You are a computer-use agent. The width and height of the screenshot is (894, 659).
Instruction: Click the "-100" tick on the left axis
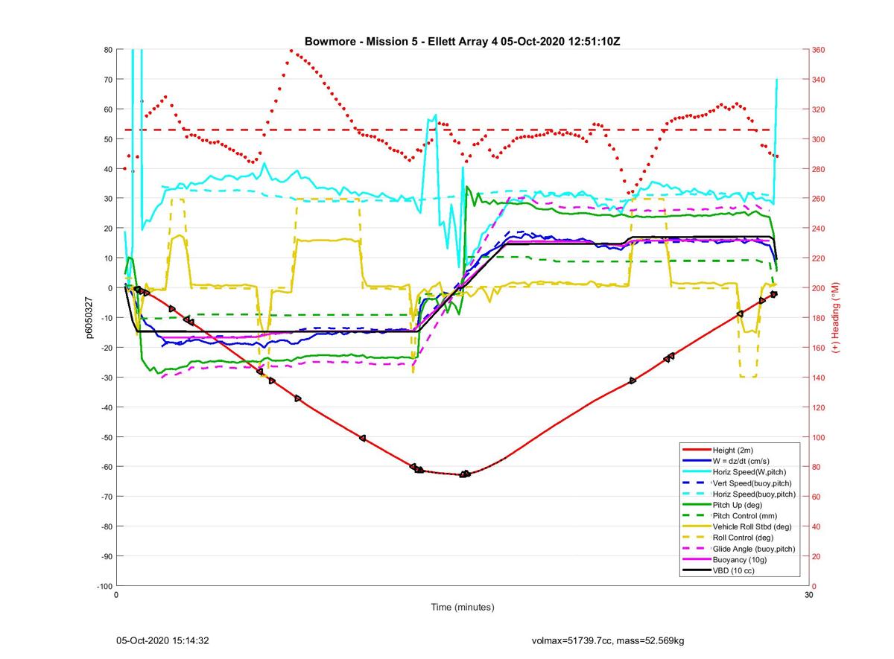[x=104, y=586]
